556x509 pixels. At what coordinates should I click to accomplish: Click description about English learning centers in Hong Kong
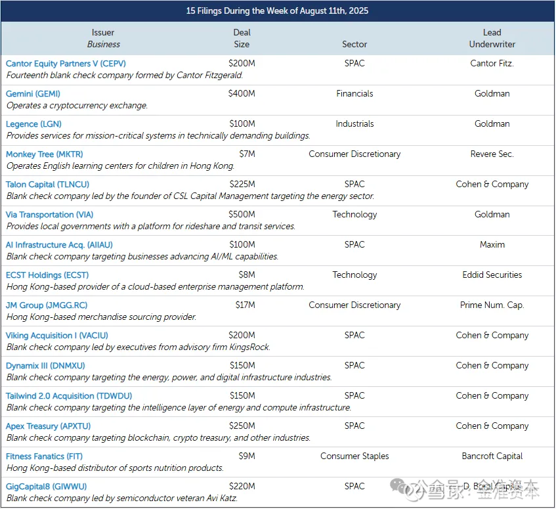click(x=121, y=166)
